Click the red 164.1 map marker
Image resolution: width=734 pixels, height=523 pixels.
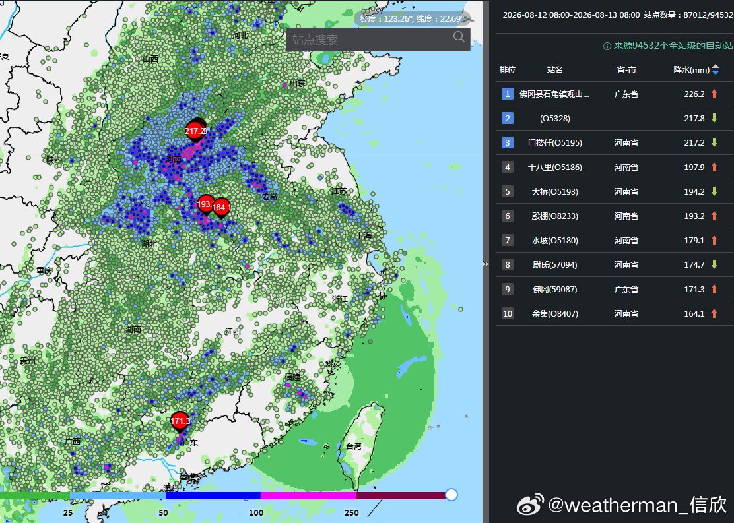(x=221, y=208)
